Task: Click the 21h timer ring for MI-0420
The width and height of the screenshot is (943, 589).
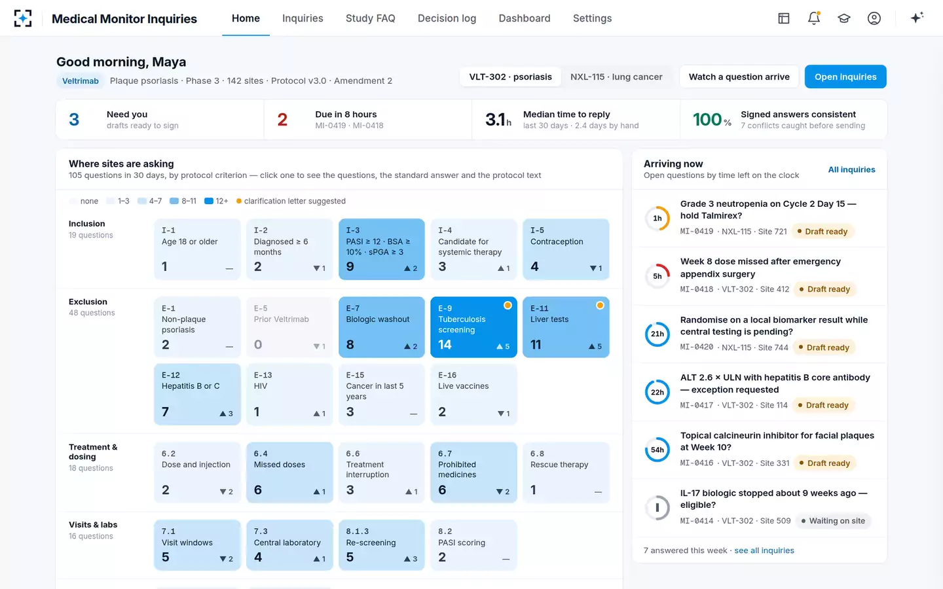Action: click(x=657, y=334)
